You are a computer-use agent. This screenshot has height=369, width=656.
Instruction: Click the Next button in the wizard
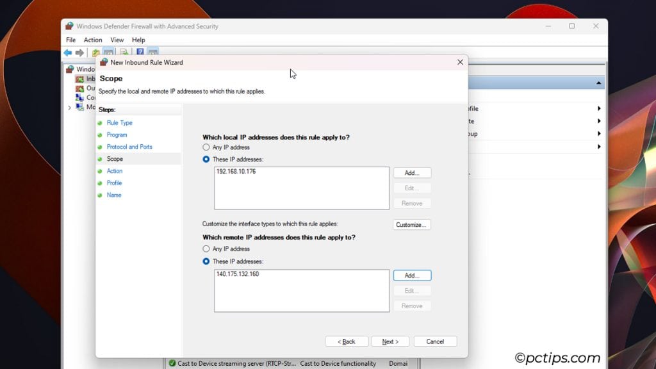coord(390,341)
